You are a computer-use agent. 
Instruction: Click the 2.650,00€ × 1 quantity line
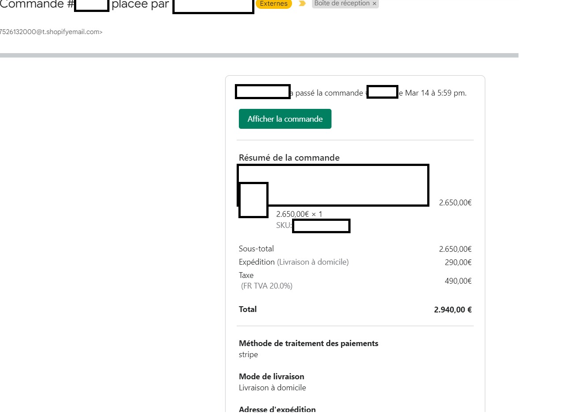[x=299, y=214]
